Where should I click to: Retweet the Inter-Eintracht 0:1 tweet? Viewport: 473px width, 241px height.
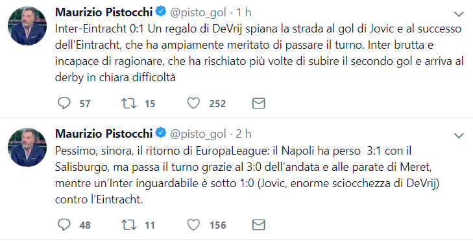tap(129, 103)
